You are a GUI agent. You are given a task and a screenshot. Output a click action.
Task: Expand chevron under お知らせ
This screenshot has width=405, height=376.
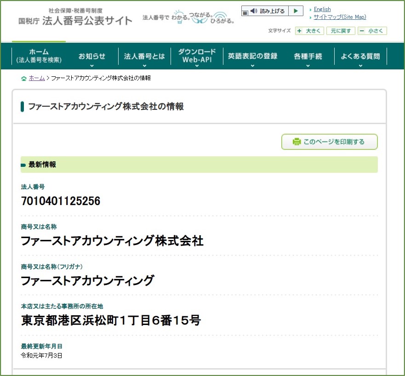pyautogui.click(x=92, y=66)
